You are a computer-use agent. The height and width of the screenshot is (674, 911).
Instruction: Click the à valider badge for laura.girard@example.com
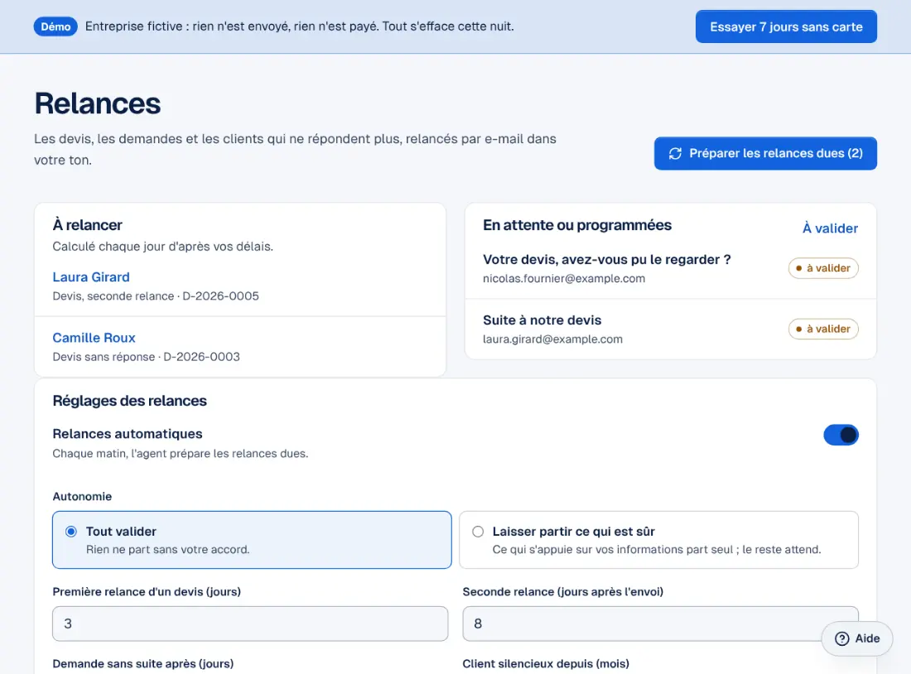[x=823, y=329]
